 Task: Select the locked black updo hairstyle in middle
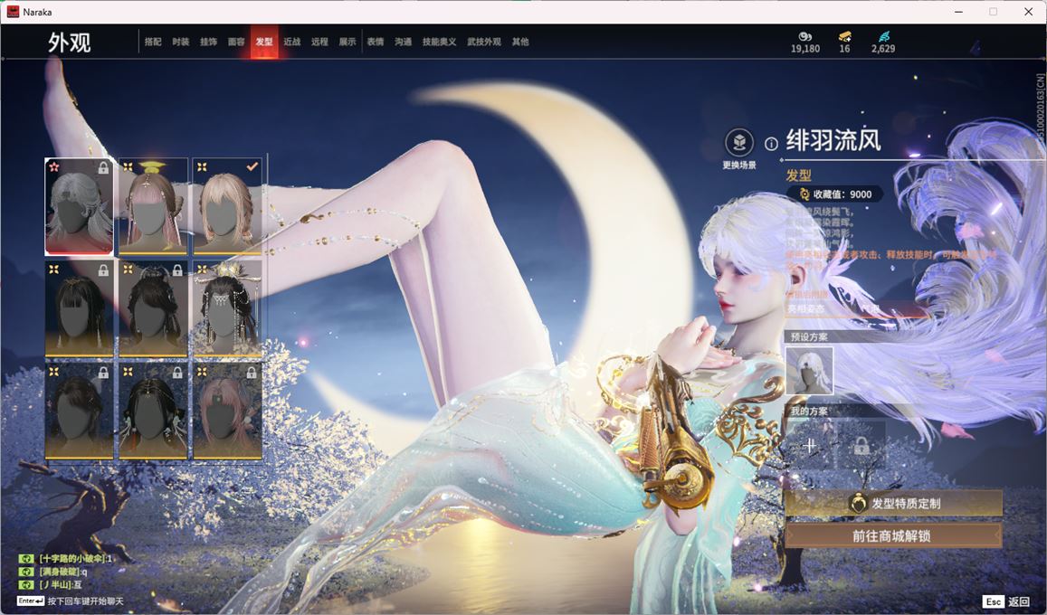tap(153, 308)
